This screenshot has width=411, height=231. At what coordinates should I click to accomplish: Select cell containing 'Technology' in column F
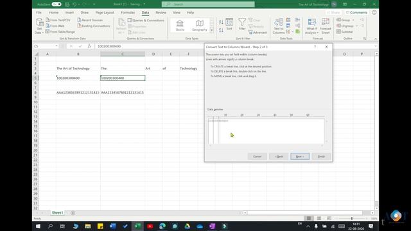188,69
